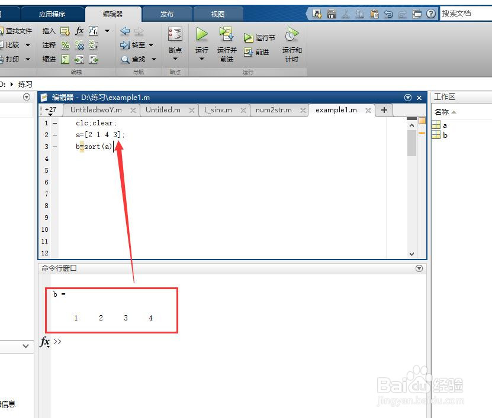Click the wrap comments icon
This screenshot has height=418, width=492.
pyautogui.click(x=94, y=45)
